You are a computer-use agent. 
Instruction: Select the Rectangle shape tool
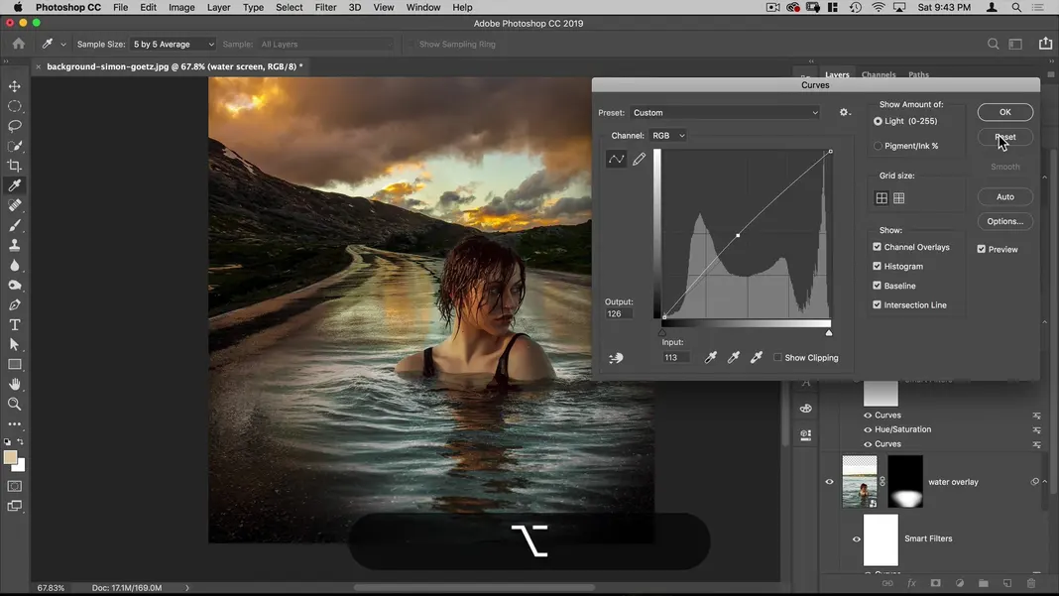[x=14, y=364]
